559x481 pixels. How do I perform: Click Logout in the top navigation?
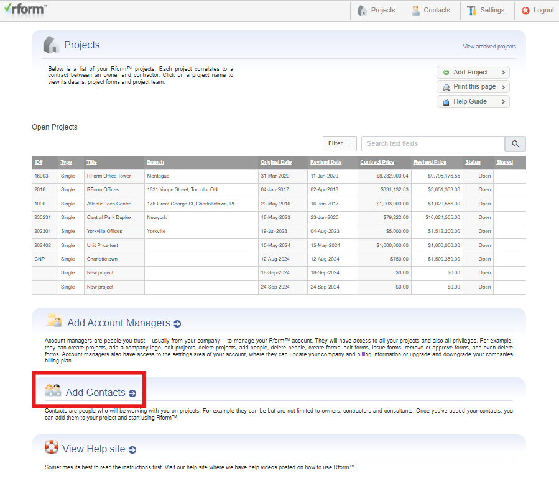[538, 11]
